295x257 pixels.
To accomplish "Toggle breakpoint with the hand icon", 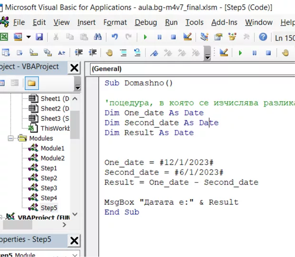I will 109,53.
